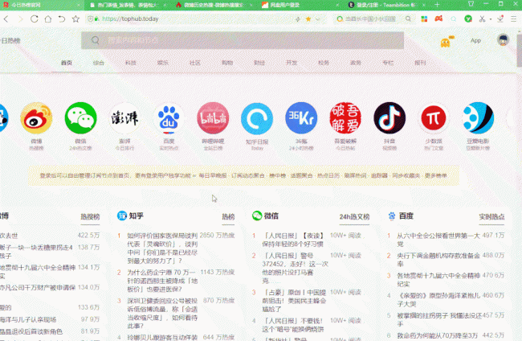Switch to the 综合 navigation tab
Image resolution: width=522 pixels, height=341 pixels.
tap(98, 63)
